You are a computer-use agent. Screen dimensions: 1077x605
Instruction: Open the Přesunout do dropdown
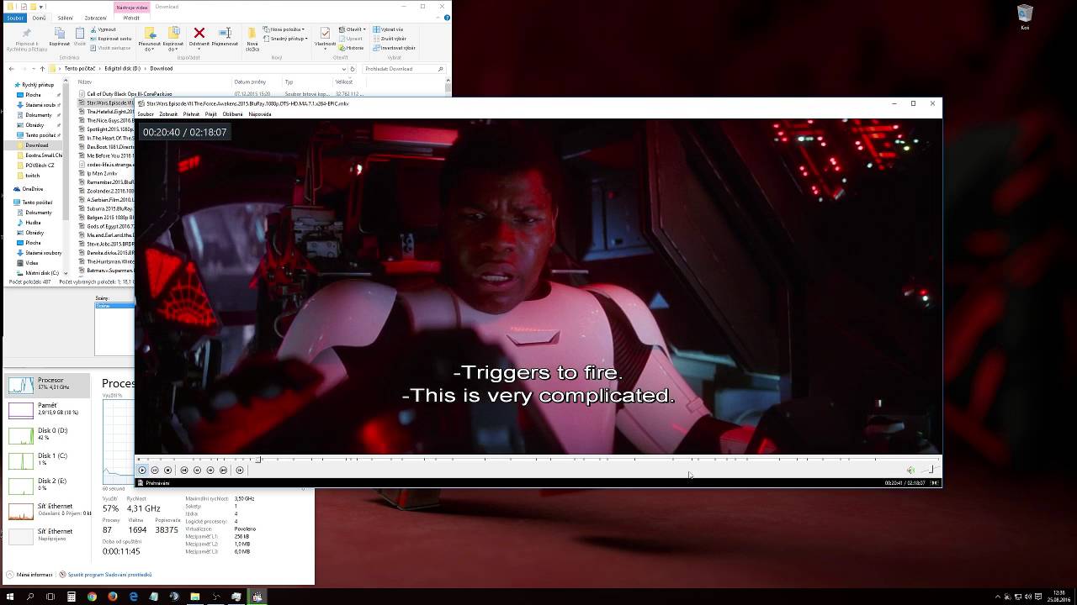(x=149, y=39)
